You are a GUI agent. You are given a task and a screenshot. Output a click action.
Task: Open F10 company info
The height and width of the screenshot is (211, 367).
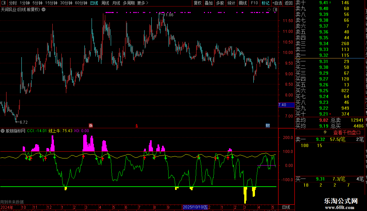254,3
